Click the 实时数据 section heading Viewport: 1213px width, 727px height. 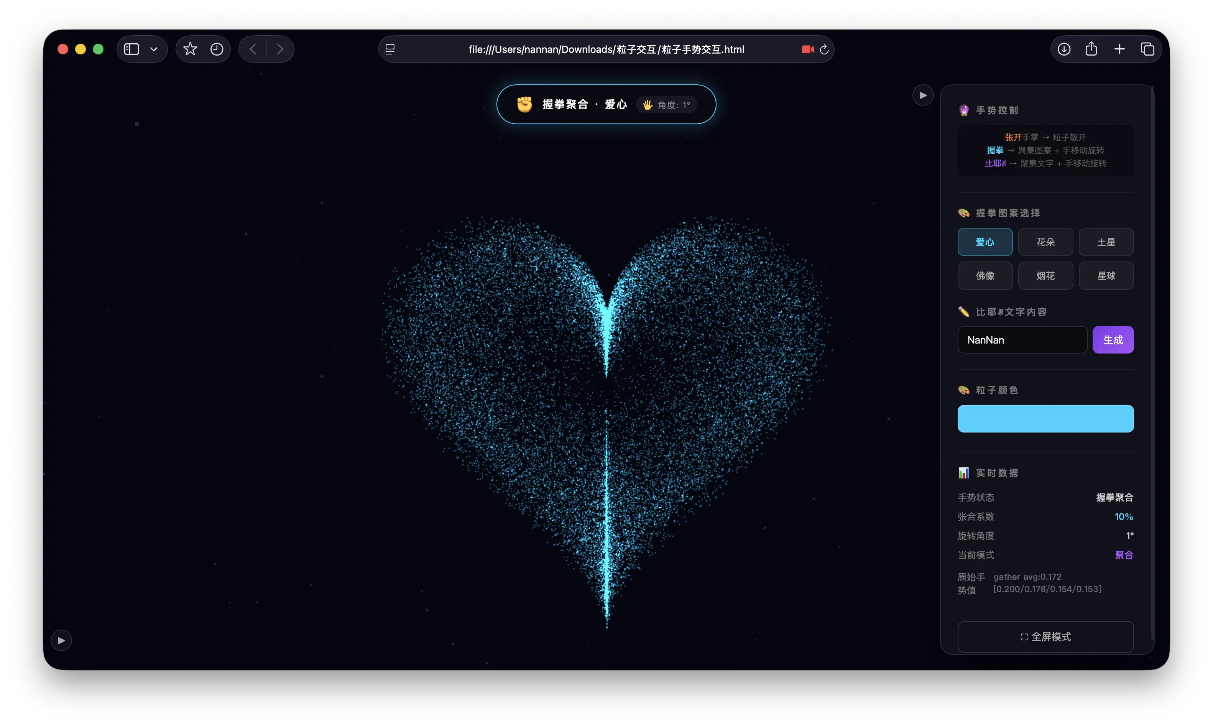[x=997, y=473]
